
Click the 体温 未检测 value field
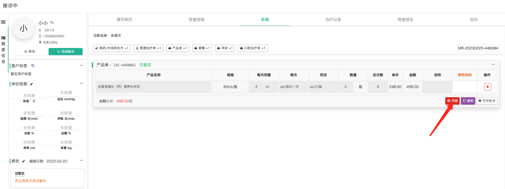[x=29, y=96]
